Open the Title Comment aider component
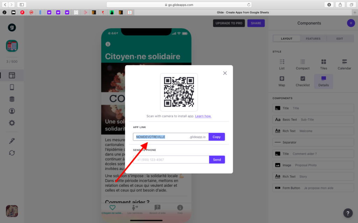 [313, 154]
